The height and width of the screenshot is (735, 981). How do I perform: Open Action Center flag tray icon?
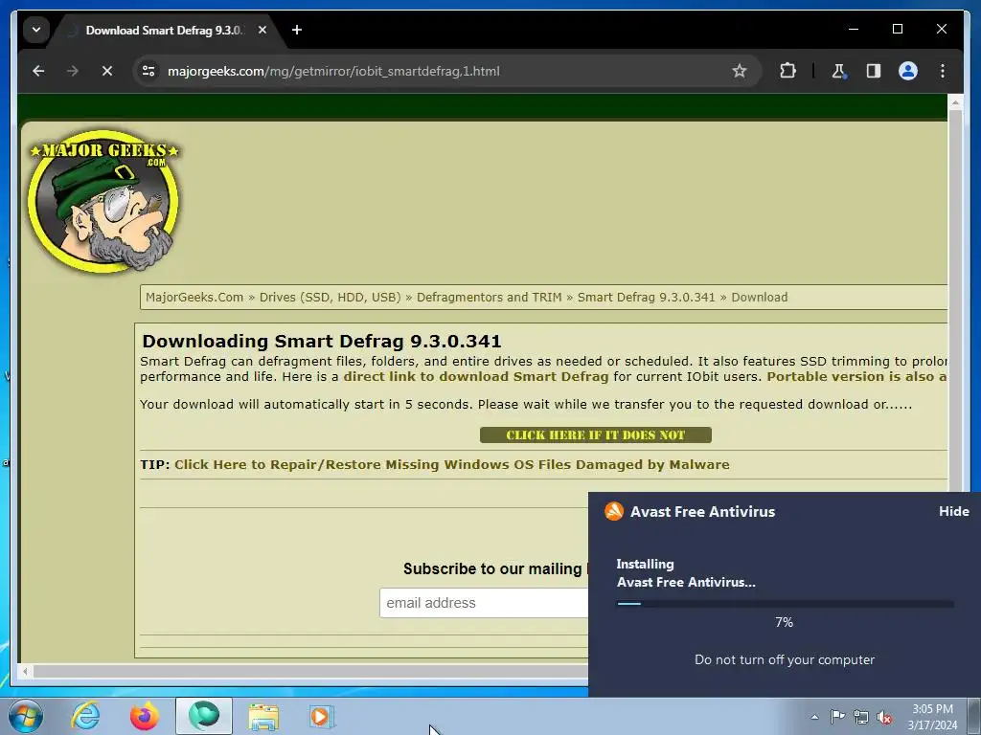click(837, 717)
